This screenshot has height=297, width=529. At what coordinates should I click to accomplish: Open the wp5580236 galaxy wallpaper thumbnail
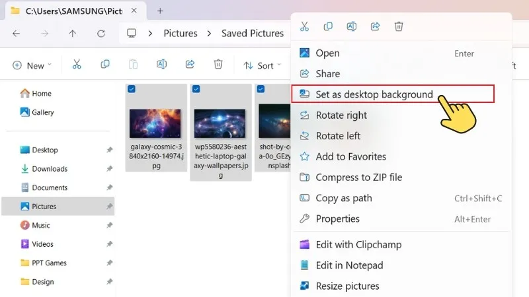[x=220, y=123]
